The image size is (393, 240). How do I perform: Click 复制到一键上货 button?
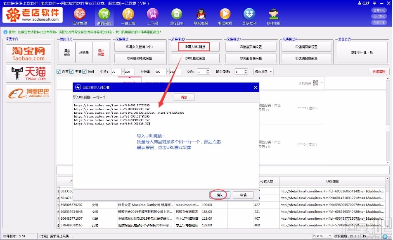(x=362, y=53)
